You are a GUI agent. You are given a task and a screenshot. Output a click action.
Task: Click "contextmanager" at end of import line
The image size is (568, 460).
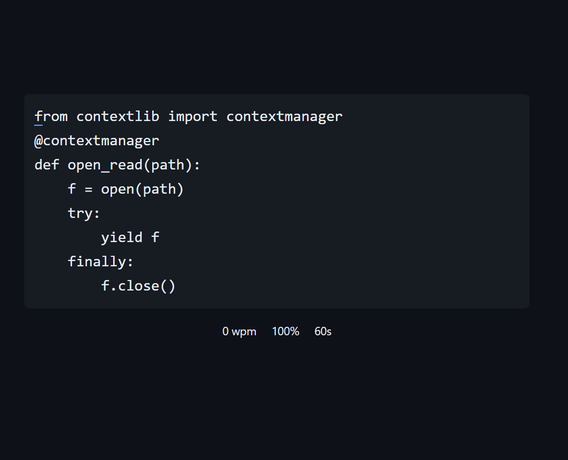[x=284, y=117]
